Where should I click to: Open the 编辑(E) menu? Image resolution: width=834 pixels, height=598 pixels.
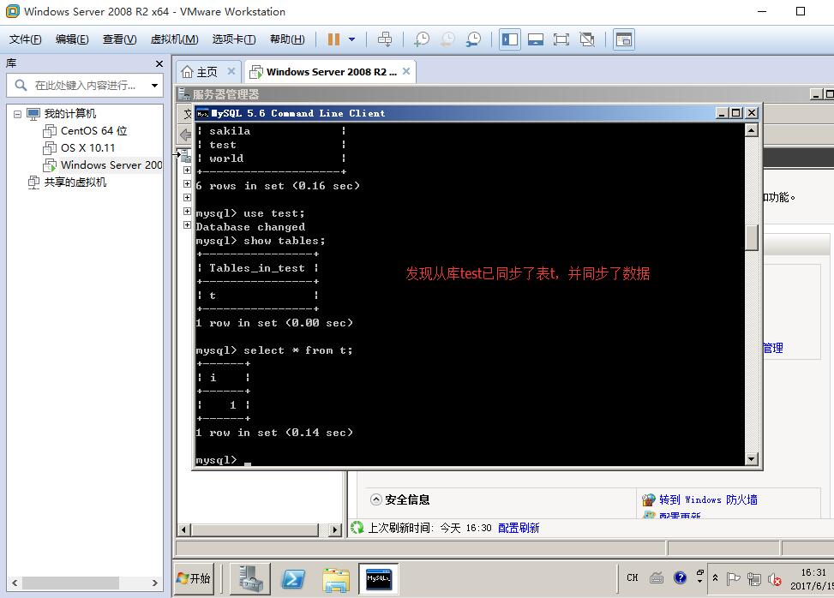(x=72, y=39)
